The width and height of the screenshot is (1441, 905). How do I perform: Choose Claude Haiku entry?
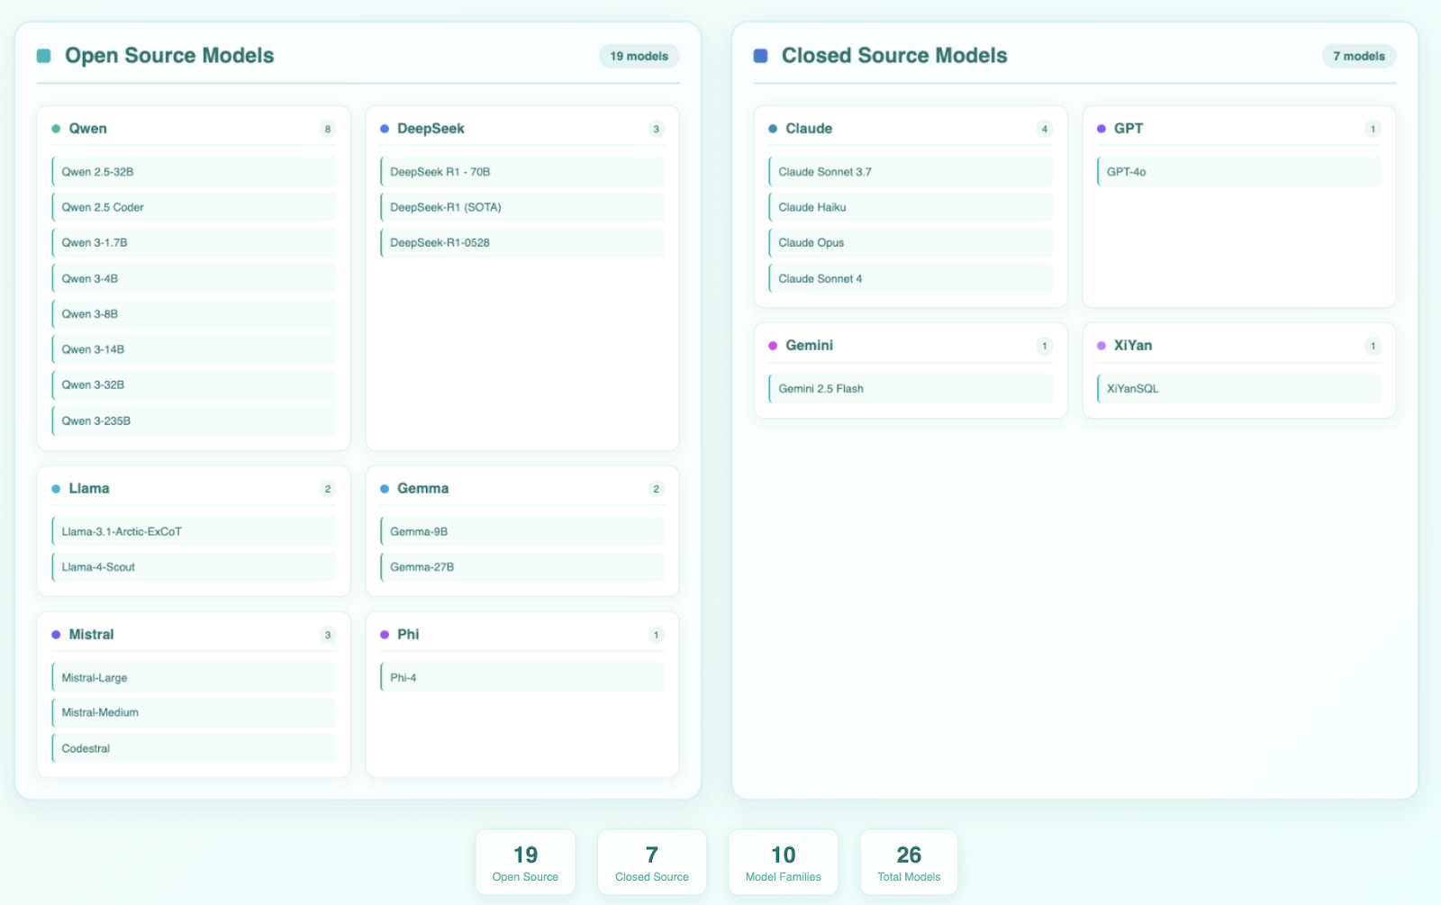(911, 207)
